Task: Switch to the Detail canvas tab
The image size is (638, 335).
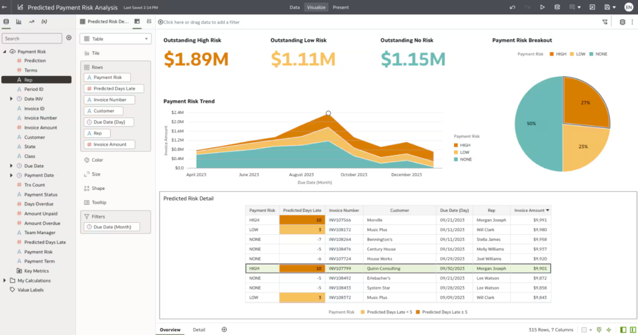Action: coord(199,329)
